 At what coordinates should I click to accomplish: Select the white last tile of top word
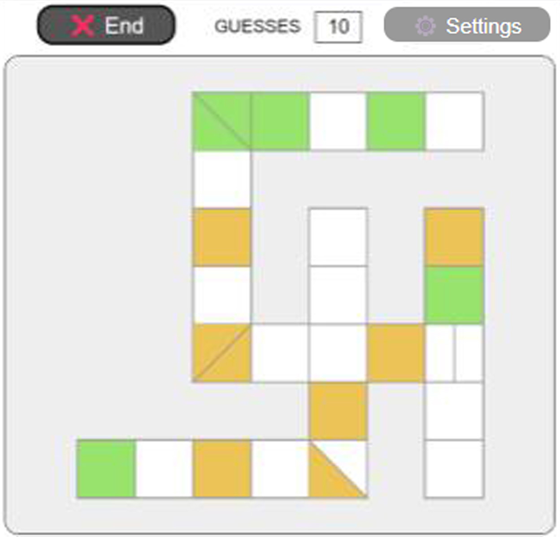(454, 121)
